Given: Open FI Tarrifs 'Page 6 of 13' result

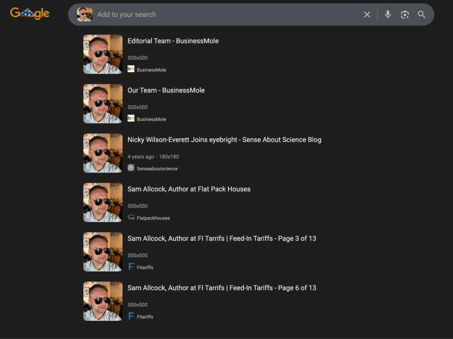Looking at the screenshot, I should click(x=222, y=288).
